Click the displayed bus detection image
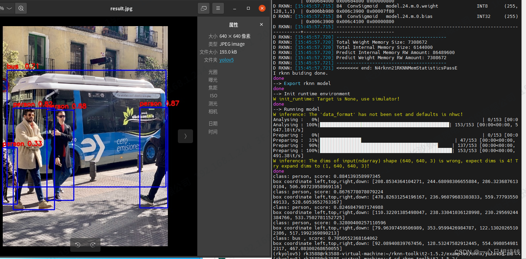This screenshot has width=526, height=259. pos(85,136)
